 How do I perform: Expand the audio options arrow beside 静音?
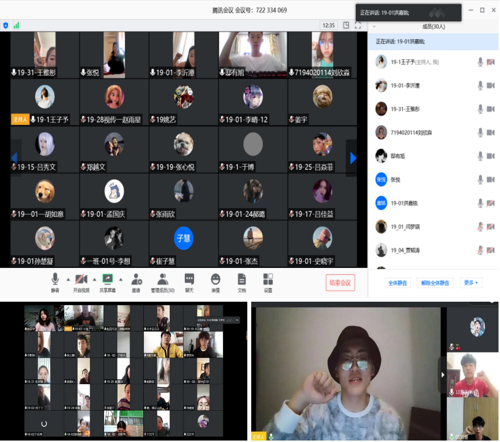68,280
